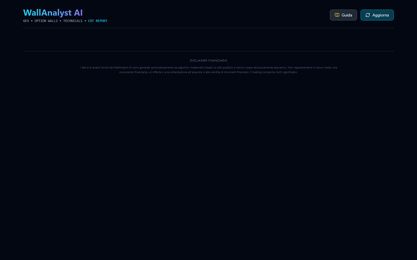Select TECHNICALS in the navigation strip
The height and width of the screenshot is (260, 417).
tap(73, 21)
